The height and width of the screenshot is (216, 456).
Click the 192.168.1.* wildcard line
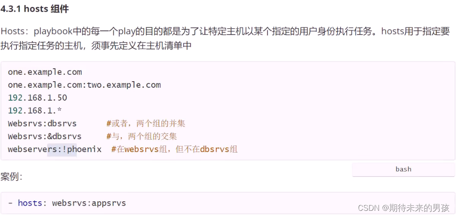point(35,111)
